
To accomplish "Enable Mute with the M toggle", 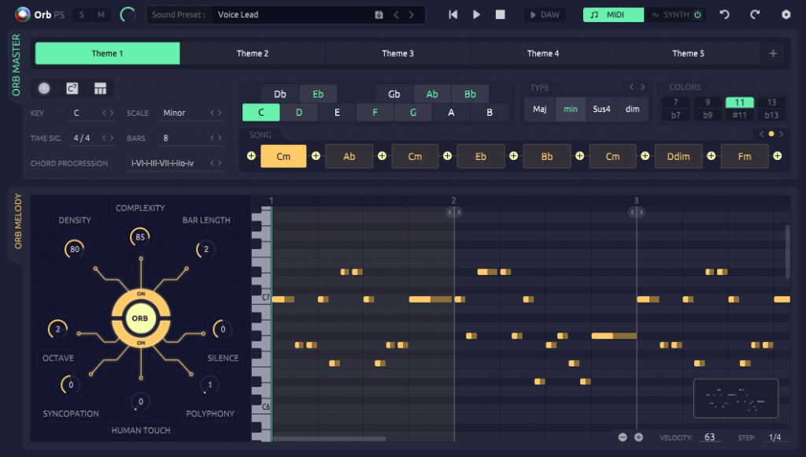I will (102, 14).
